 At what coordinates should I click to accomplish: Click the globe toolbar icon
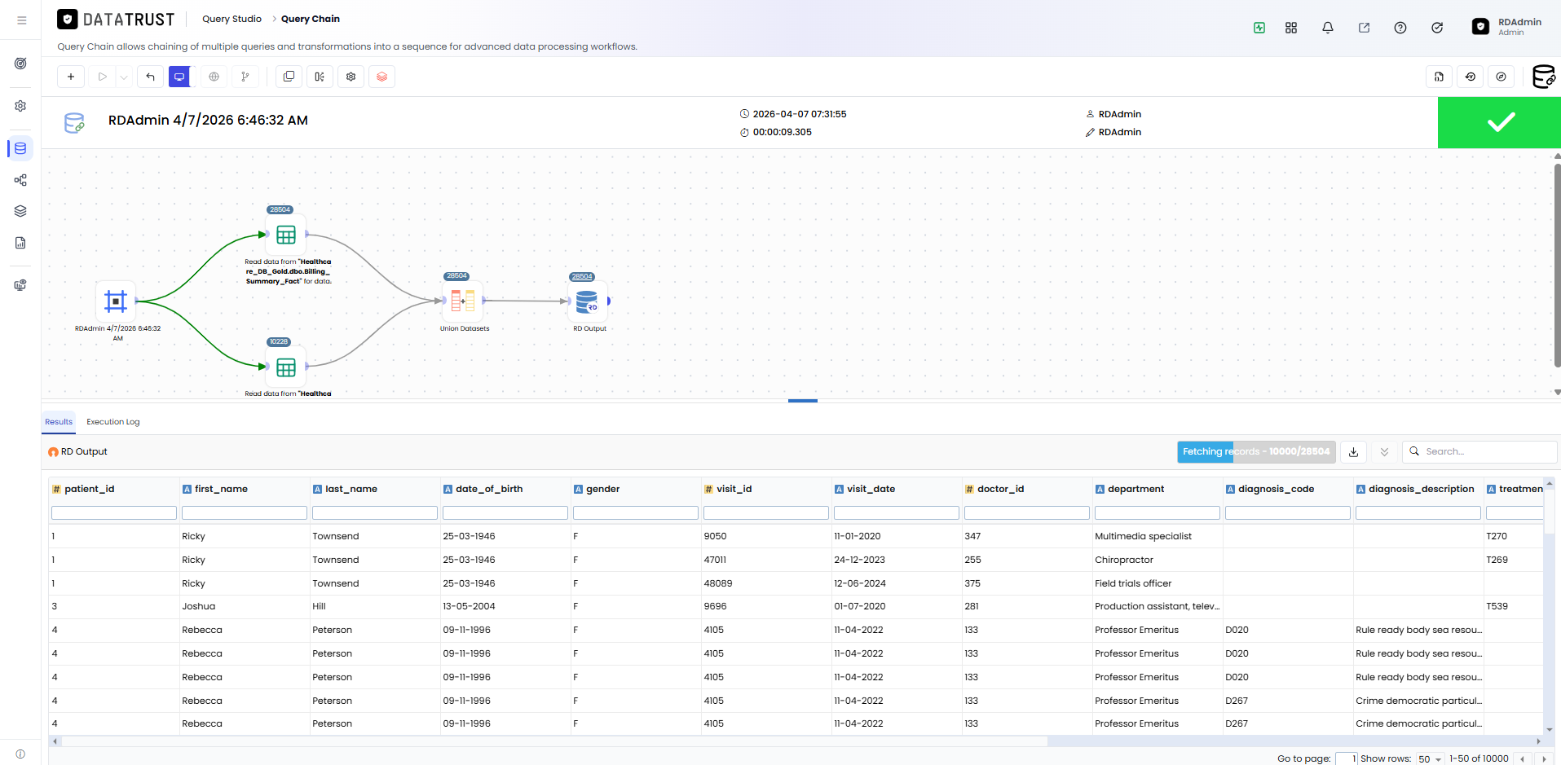click(x=214, y=77)
